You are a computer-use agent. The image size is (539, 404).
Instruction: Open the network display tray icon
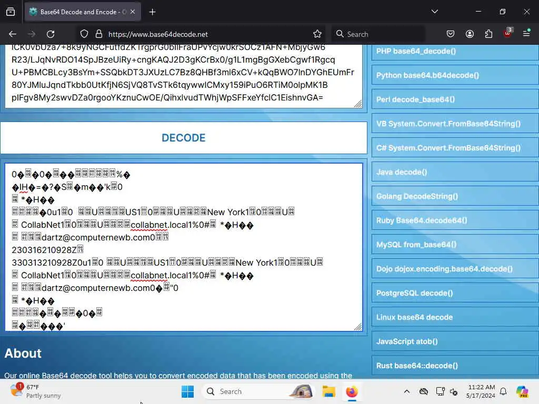(x=440, y=391)
